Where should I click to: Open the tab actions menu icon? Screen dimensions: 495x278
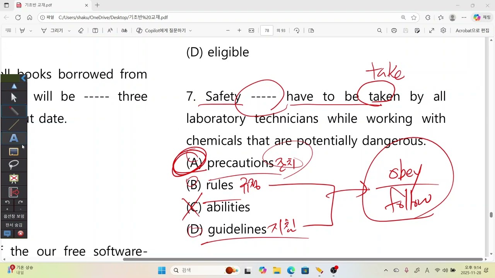click(7, 5)
